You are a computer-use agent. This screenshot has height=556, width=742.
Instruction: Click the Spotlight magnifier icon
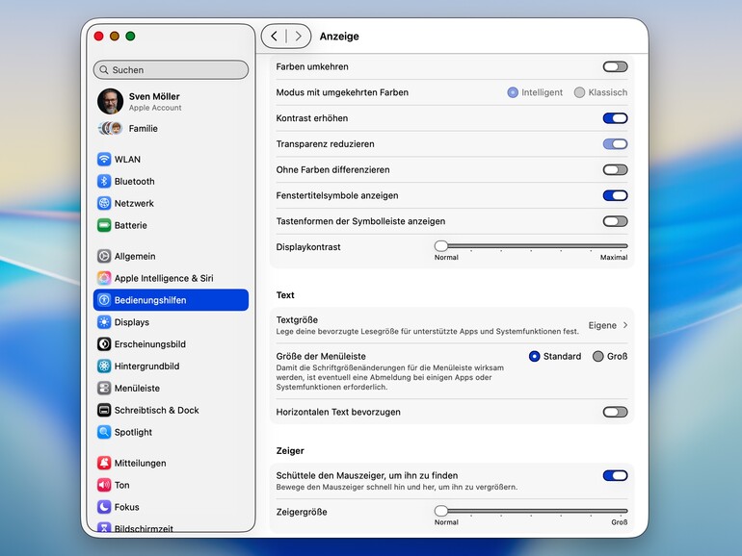[x=104, y=432]
